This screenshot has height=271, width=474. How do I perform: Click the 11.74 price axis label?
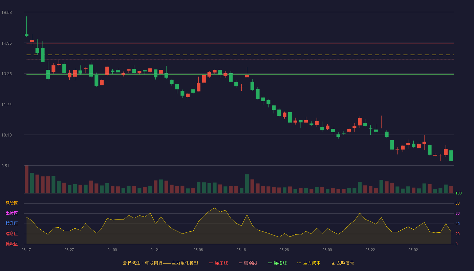pyautogui.click(x=6, y=105)
